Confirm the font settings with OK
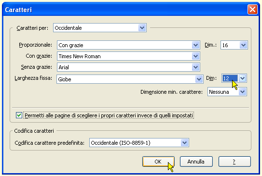The height and width of the screenshot is (176, 262). click(158, 162)
